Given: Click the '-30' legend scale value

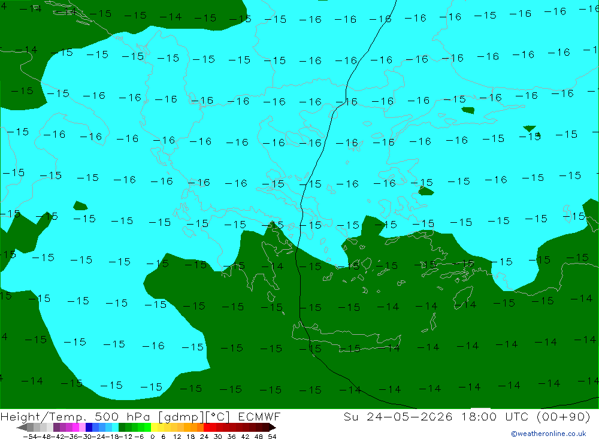Looking at the screenshot, I should click(86, 437).
